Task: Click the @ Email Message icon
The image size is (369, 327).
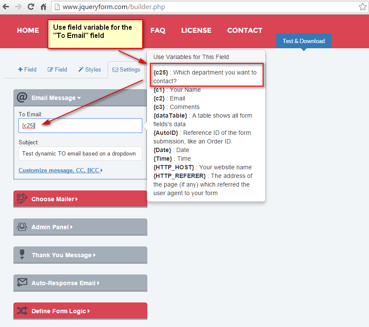Action: [x=22, y=97]
